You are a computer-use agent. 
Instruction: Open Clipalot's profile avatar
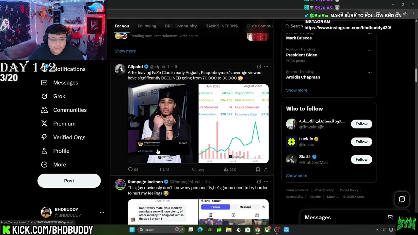point(120,69)
